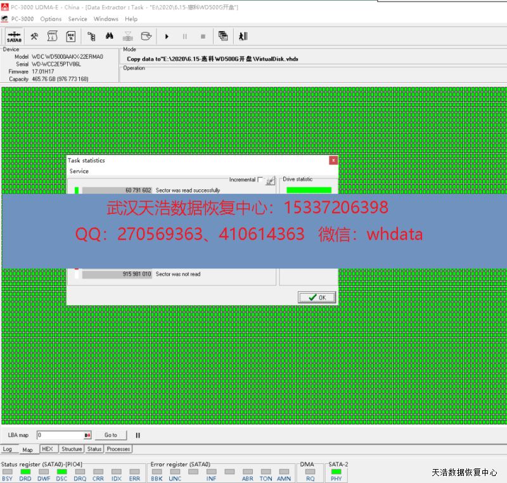Click the SATA0 port selector icon
The height and width of the screenshot is (483, 507).
coord(14,37)
